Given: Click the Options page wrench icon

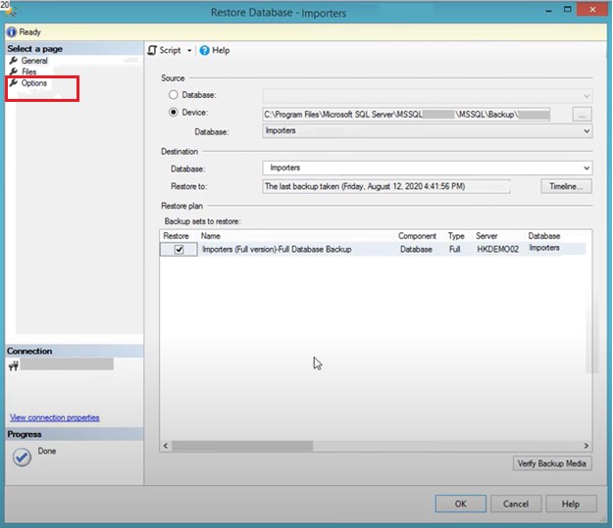Looking at the screenshot, I should coord(14,83).
